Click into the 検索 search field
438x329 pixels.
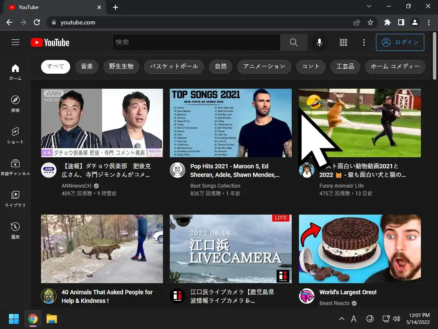pyautogui.click(x=197, y=42)
